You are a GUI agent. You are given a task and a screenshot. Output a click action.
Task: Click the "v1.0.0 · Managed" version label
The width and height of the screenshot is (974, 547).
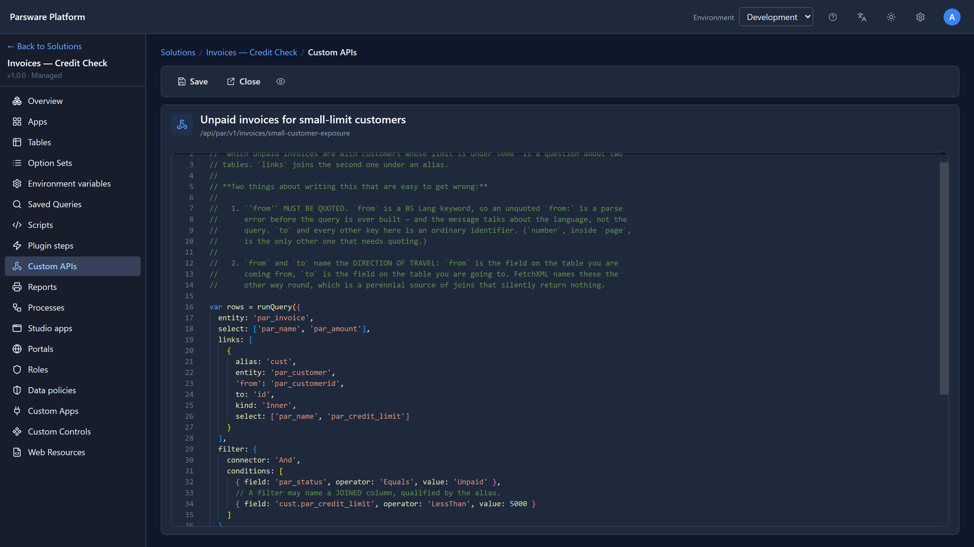[x=34, y=75]
